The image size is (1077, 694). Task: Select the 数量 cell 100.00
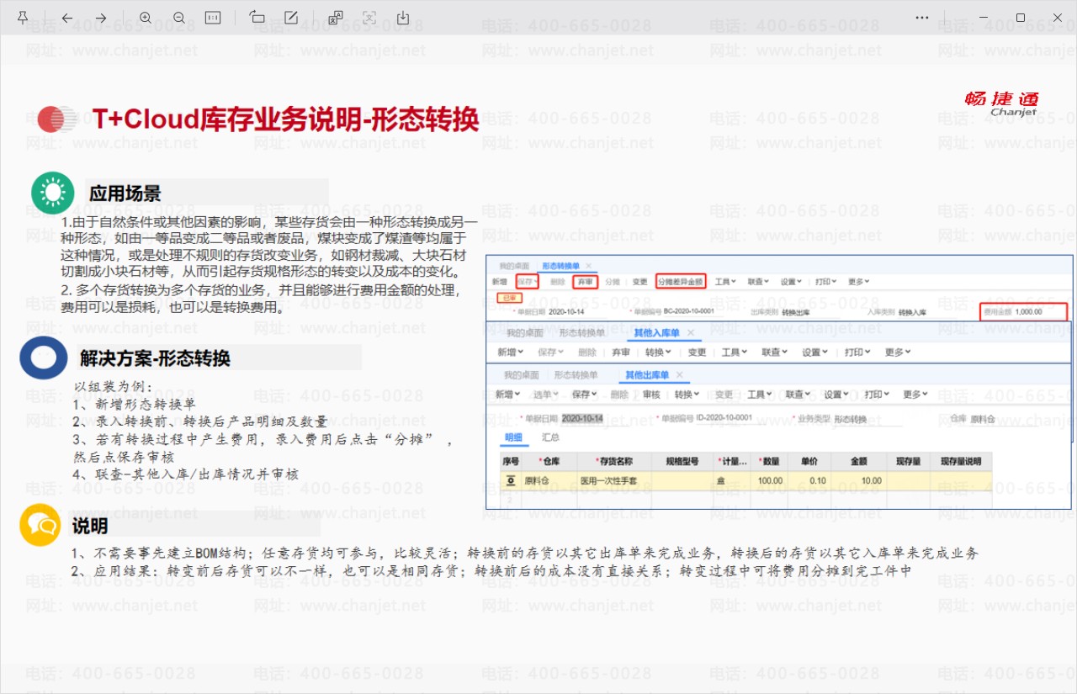point(769,481)
